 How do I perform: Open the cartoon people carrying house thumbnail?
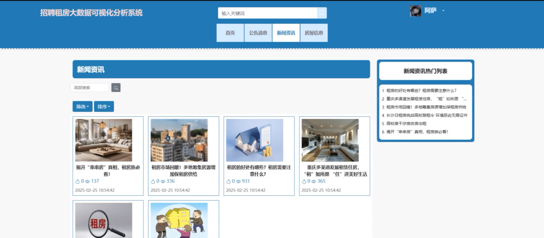pyautogui.click(x=179, y=220)
